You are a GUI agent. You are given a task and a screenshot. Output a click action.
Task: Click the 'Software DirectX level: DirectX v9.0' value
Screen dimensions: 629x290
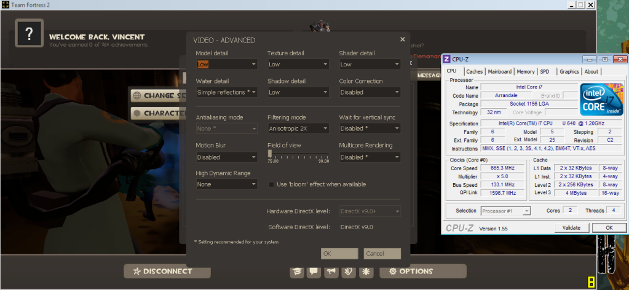pos(357,227)
